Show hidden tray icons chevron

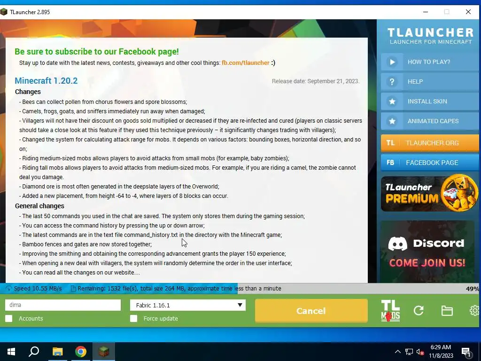click(397, 352)
